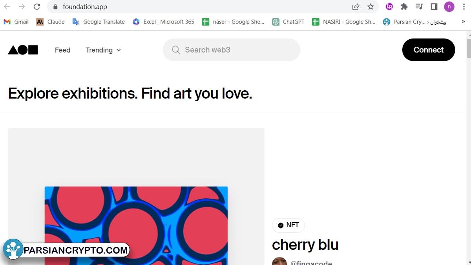Viewport: 471px width, 265px height.
Task: Show hidden bookmarks with the double chevron
Action: 463,22
